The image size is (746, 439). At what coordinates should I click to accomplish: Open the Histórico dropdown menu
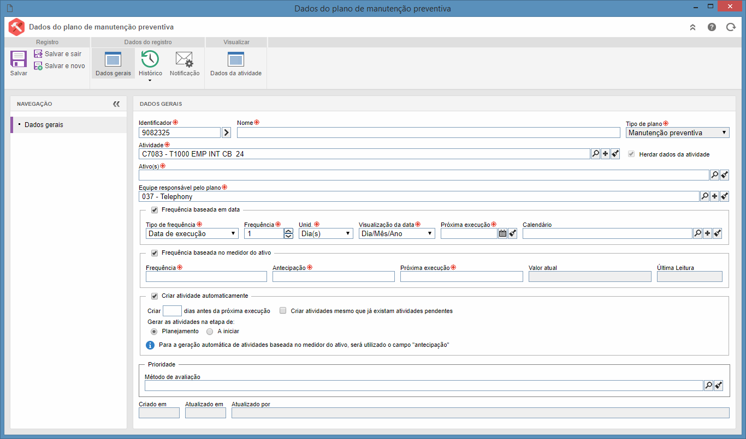(150, 65)
